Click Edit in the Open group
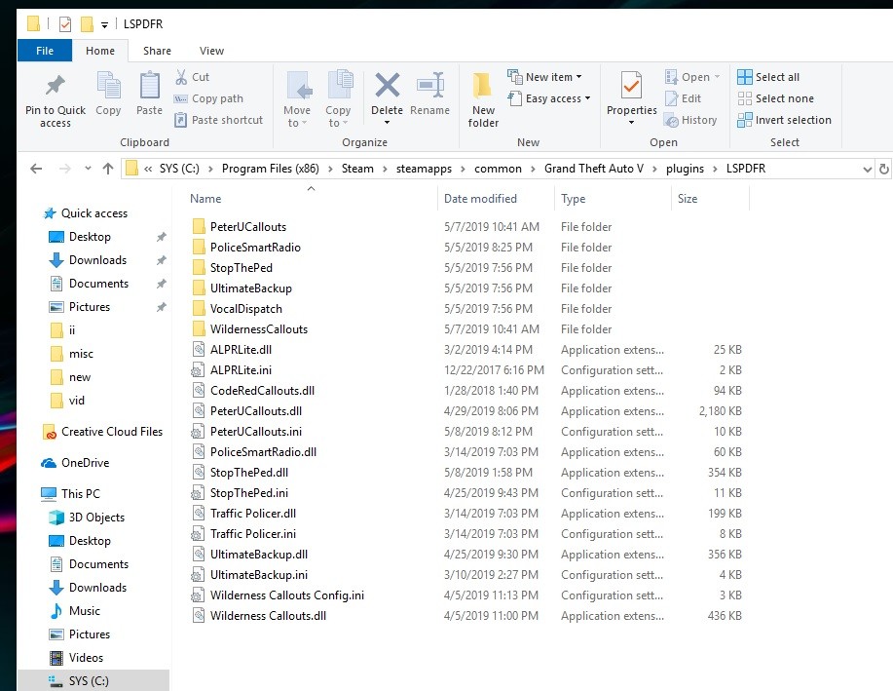Screen dimensions: 893x691 pos(683,98)
